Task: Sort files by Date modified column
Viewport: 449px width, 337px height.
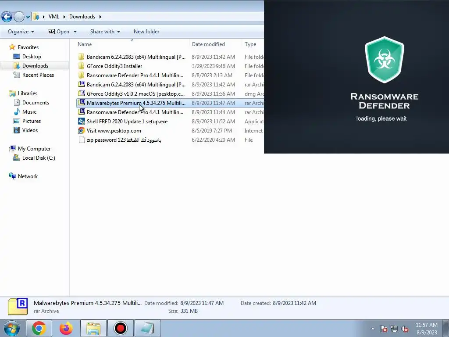Action: pos(208,44)
